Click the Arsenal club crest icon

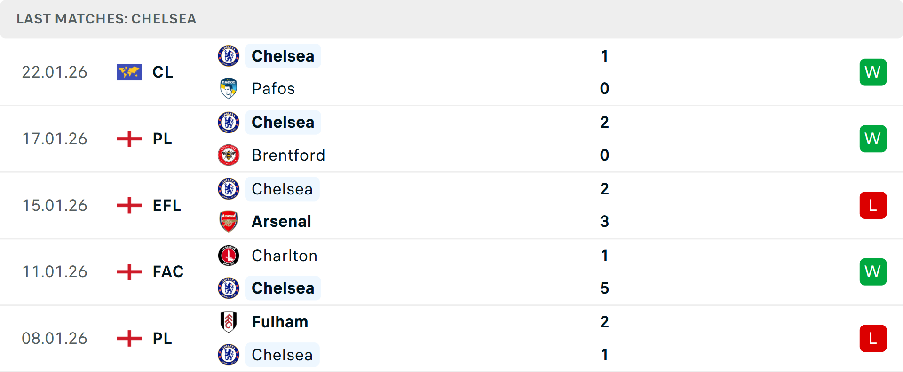click(229, 221)
